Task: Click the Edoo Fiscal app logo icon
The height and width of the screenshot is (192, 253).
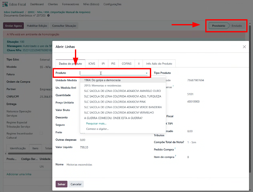Action: tap(5, 4)
